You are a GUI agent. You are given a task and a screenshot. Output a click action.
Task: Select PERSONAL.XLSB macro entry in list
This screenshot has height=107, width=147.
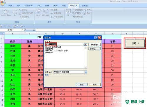[56, 51]
